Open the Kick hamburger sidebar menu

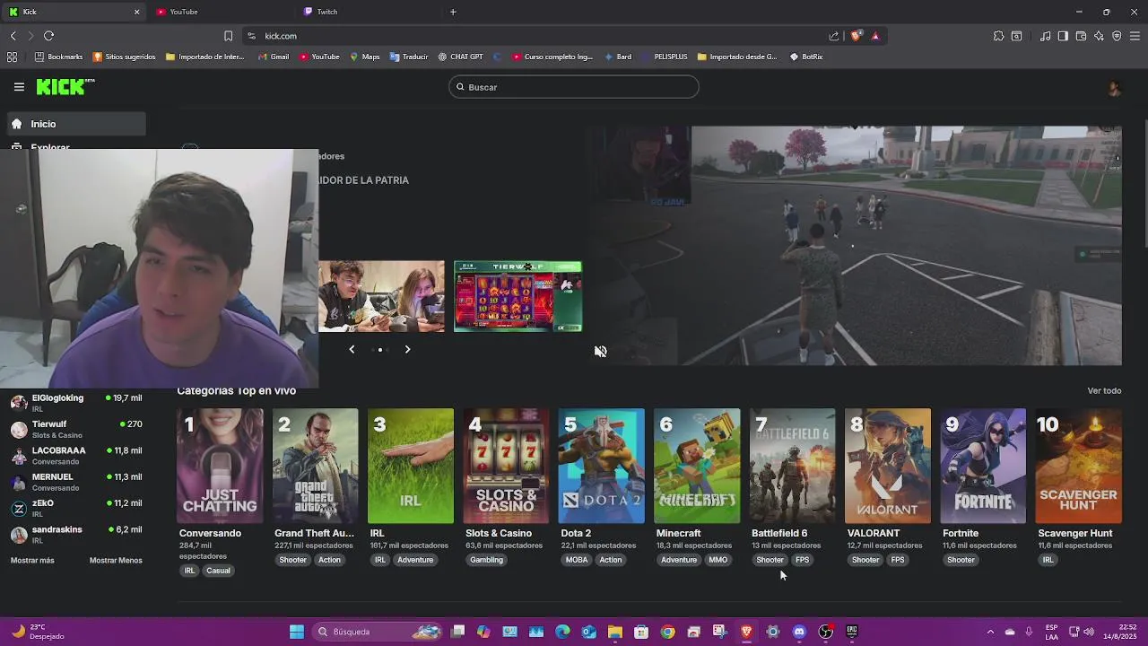pos(19,87)
